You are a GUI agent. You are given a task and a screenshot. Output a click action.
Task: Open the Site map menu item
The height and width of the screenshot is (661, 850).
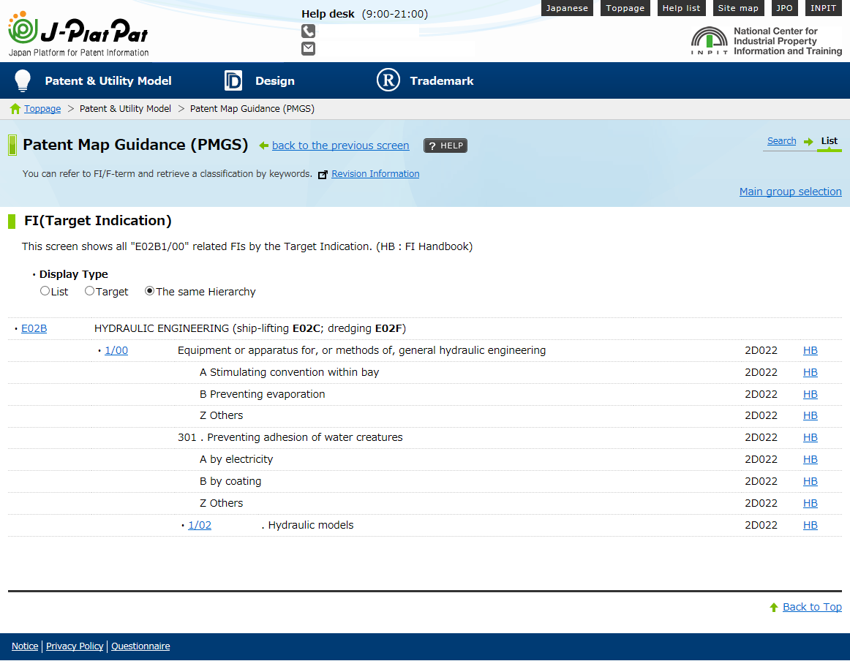[737, 8]
